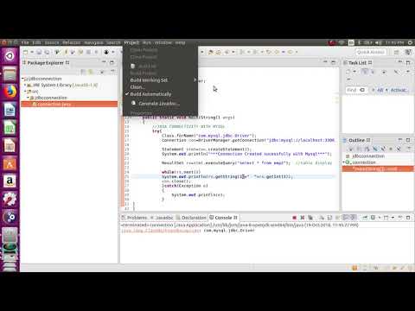Open the Display Selected Console dropdown
415x311 pixels.
pos(380,218)
